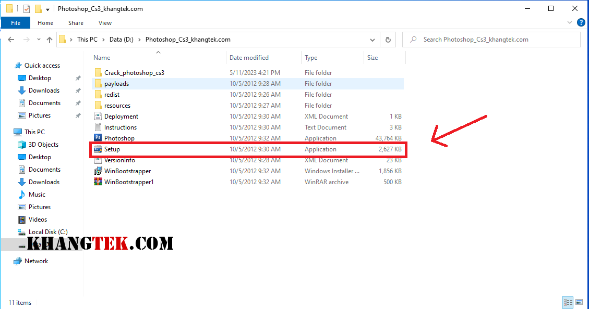Switch to large icons view
The height and width of the screenshot is (309, 589).
point(579,302)
